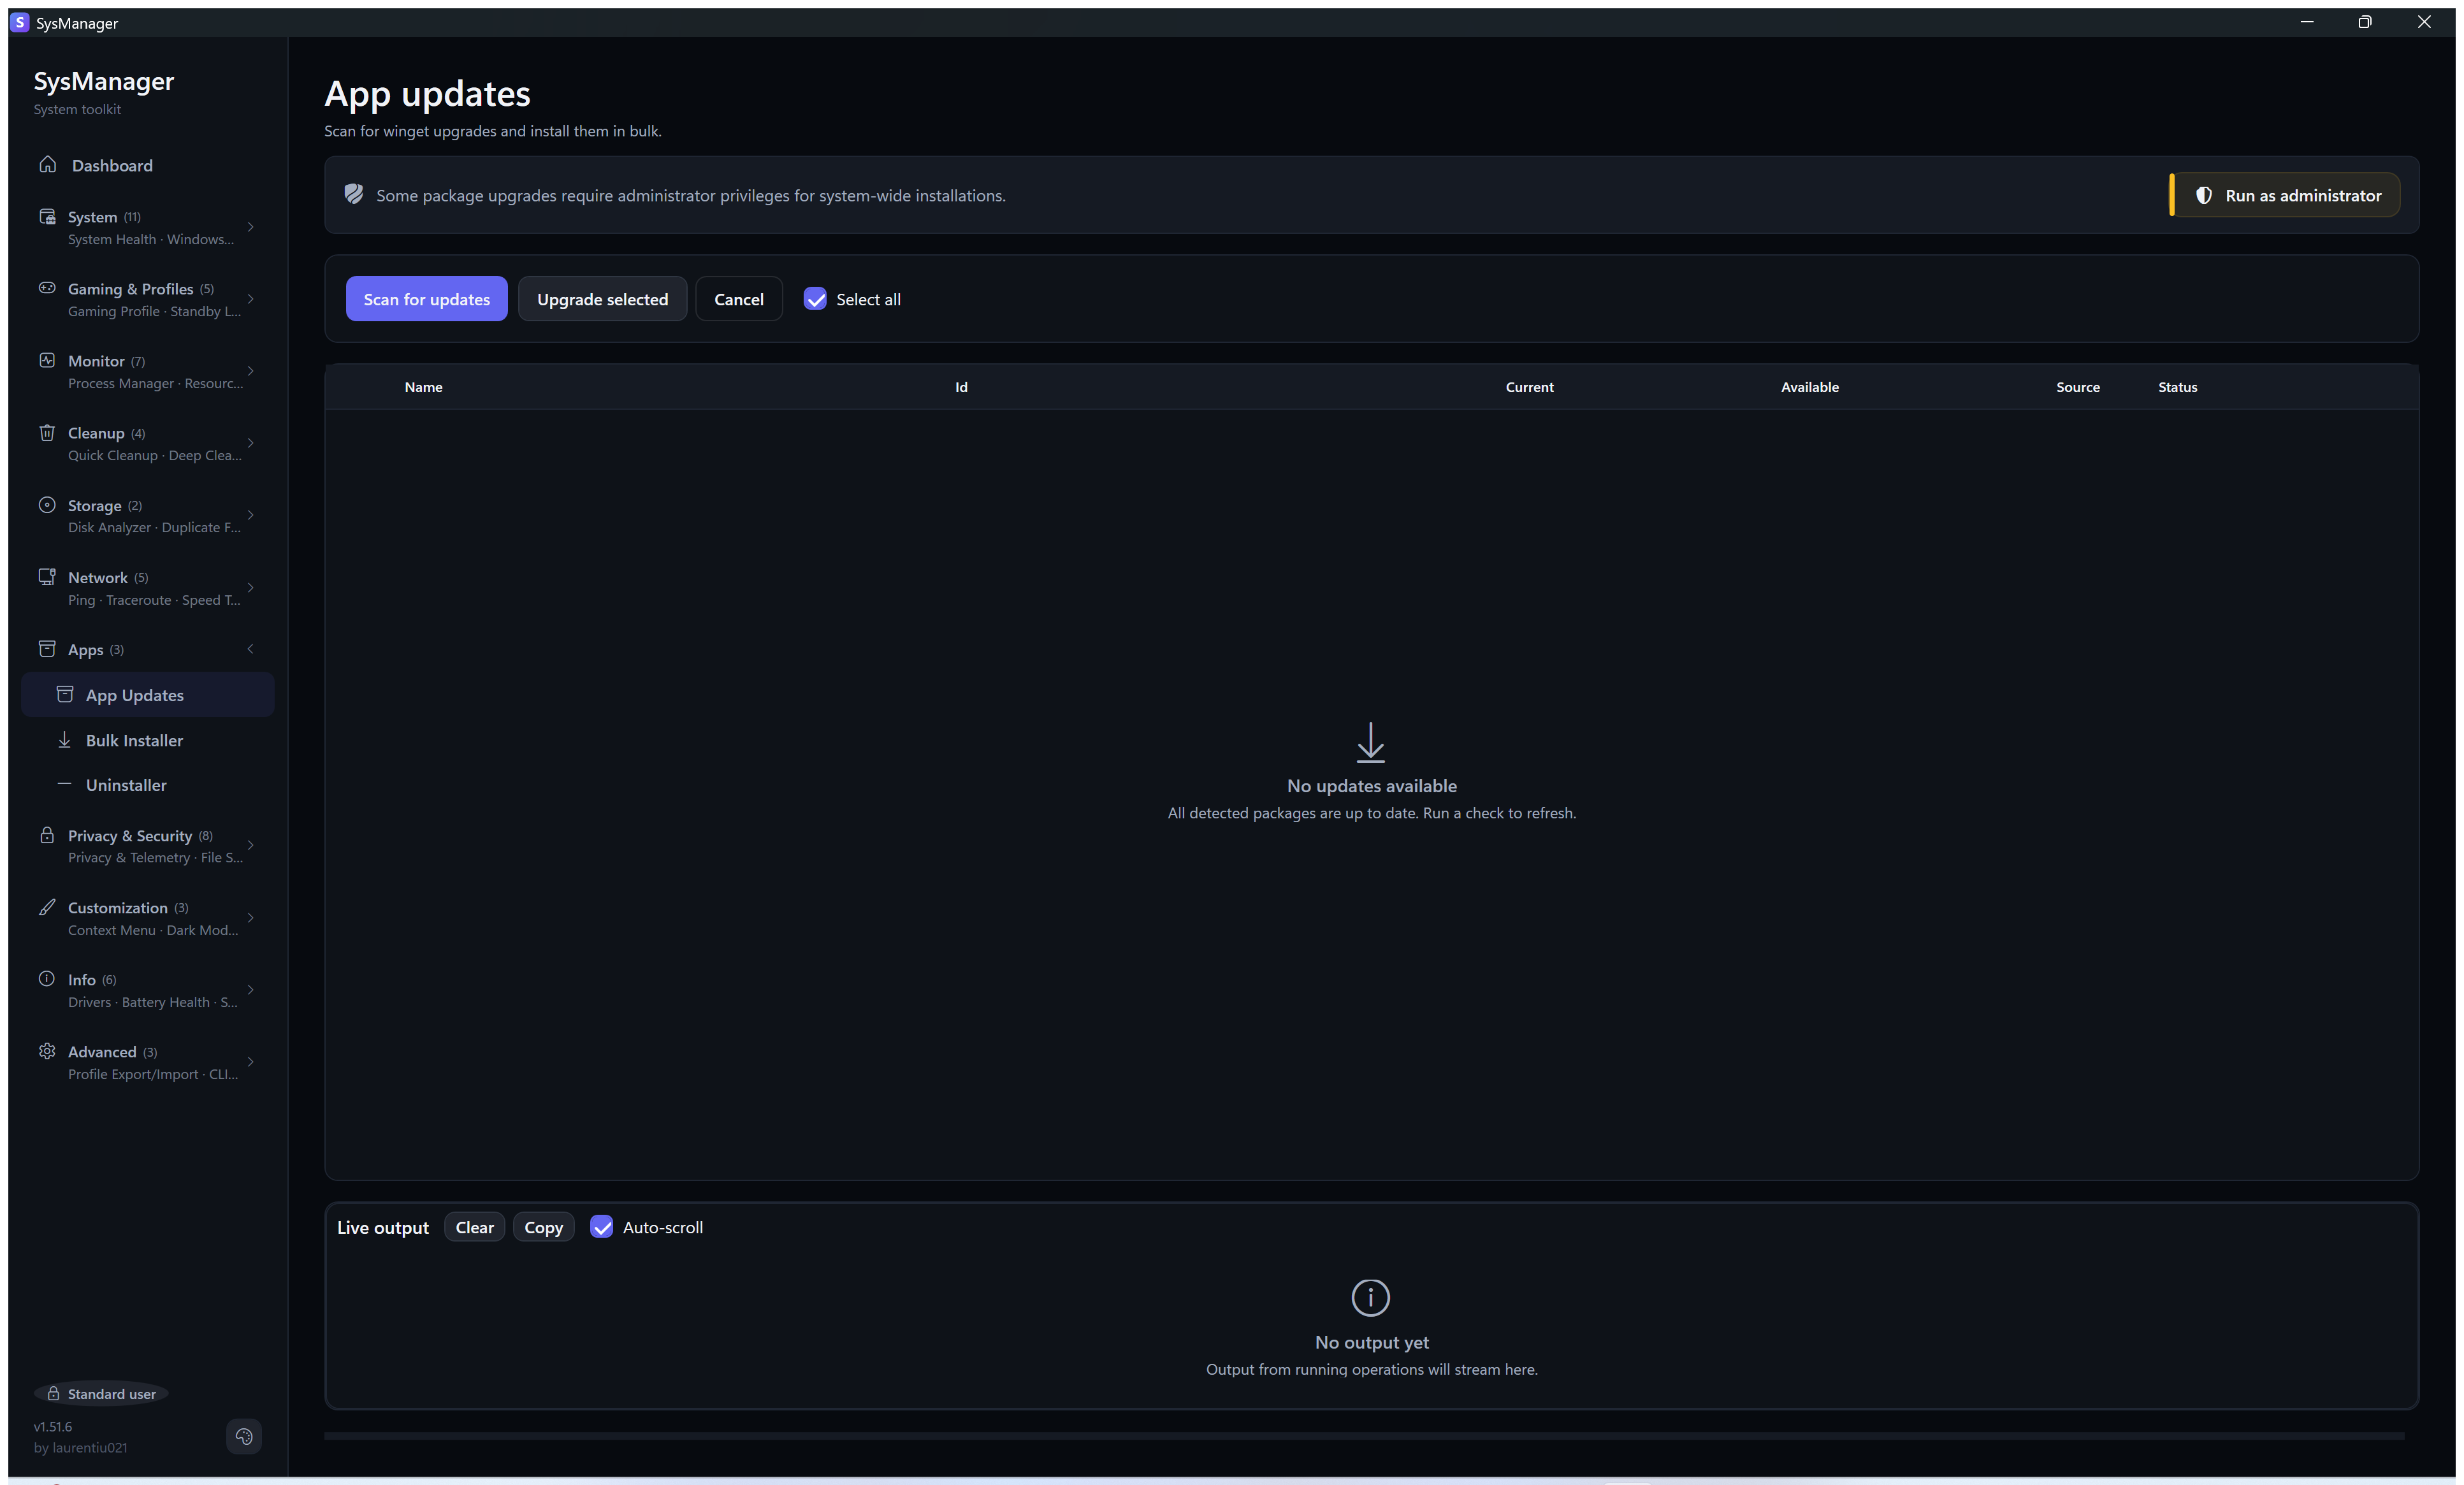
Task: Click the Customization brush icon
Action: tap(47, 907)
